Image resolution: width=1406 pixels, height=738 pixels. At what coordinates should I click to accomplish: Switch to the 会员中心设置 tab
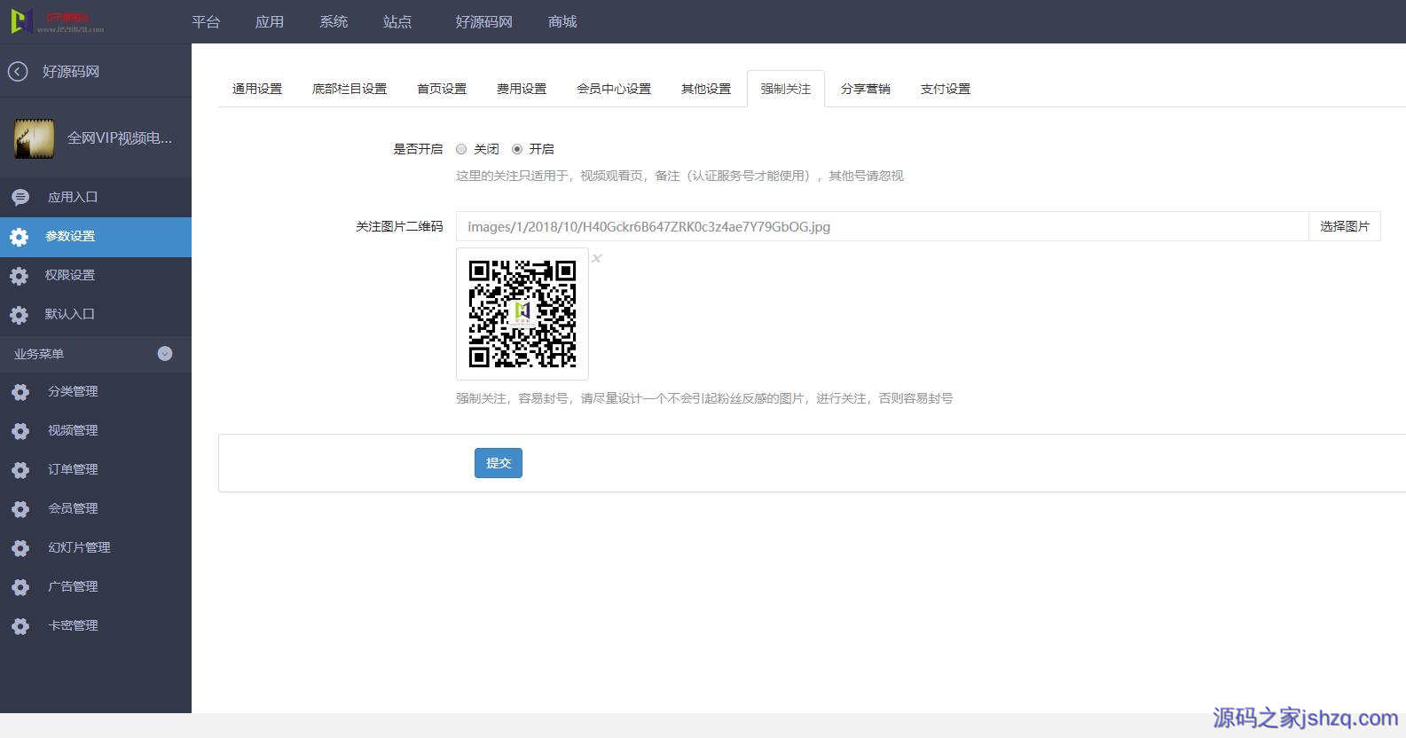pos(614,89)
